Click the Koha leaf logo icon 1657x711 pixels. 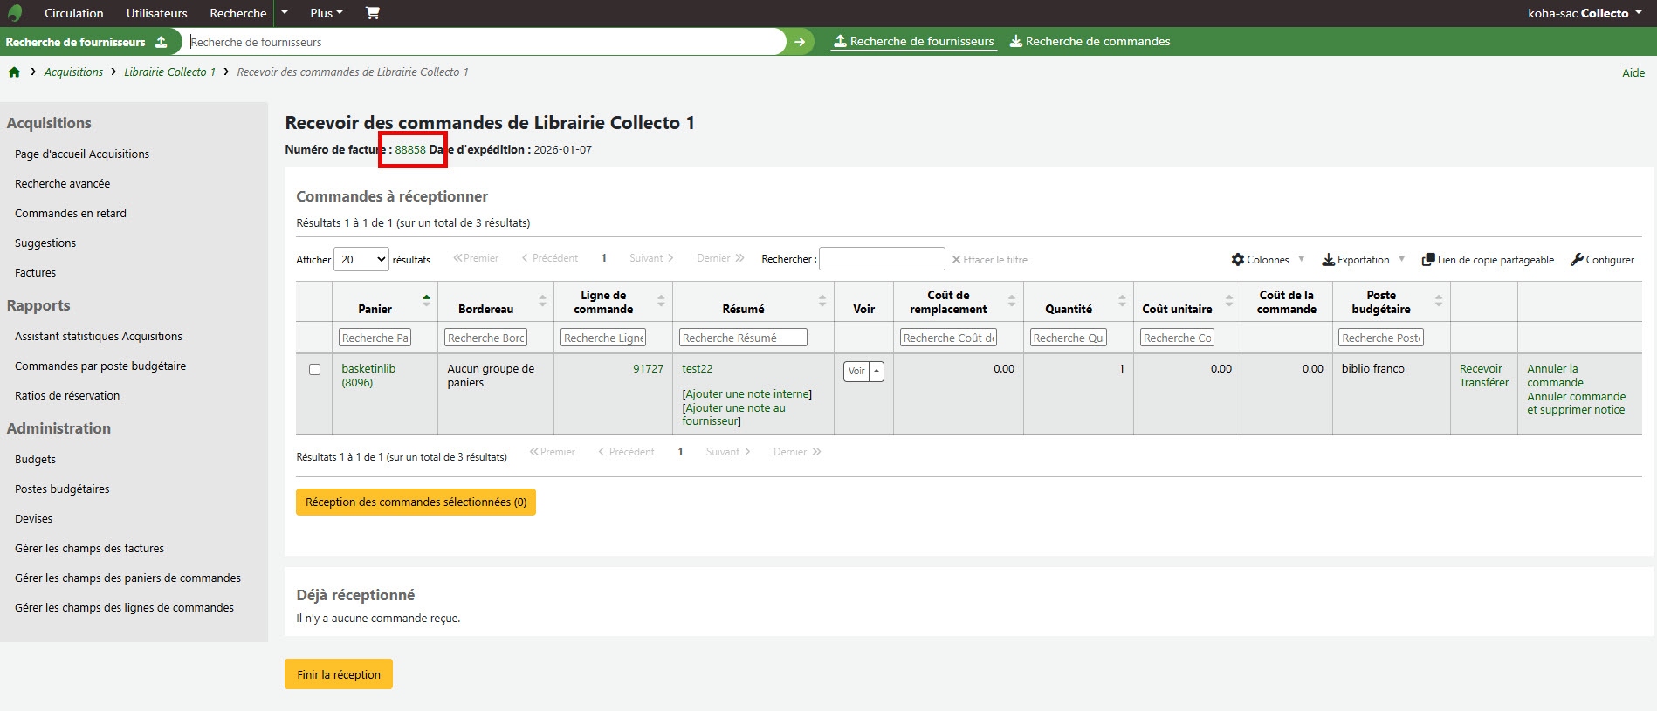pyautogui.click(x=15, y=13)
